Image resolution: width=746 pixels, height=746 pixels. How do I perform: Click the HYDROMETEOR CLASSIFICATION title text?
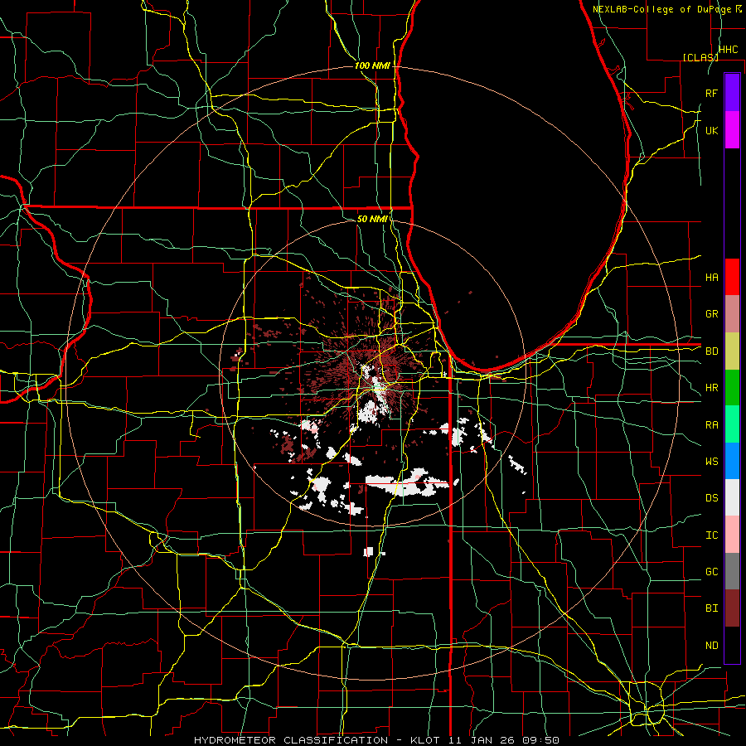tap(291, 740)
